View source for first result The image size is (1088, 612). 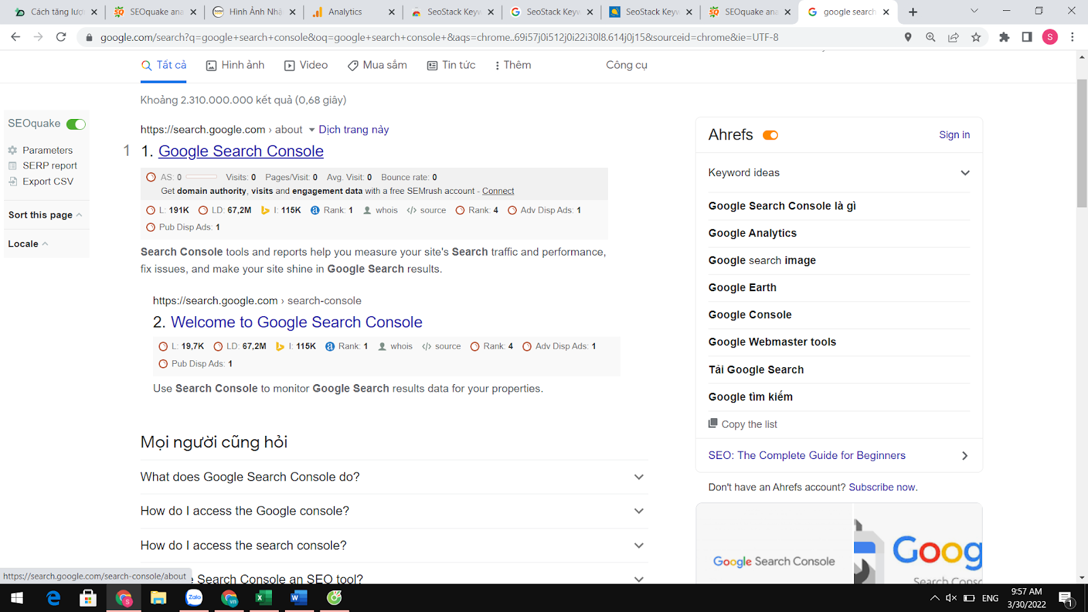tap(426, 210)
